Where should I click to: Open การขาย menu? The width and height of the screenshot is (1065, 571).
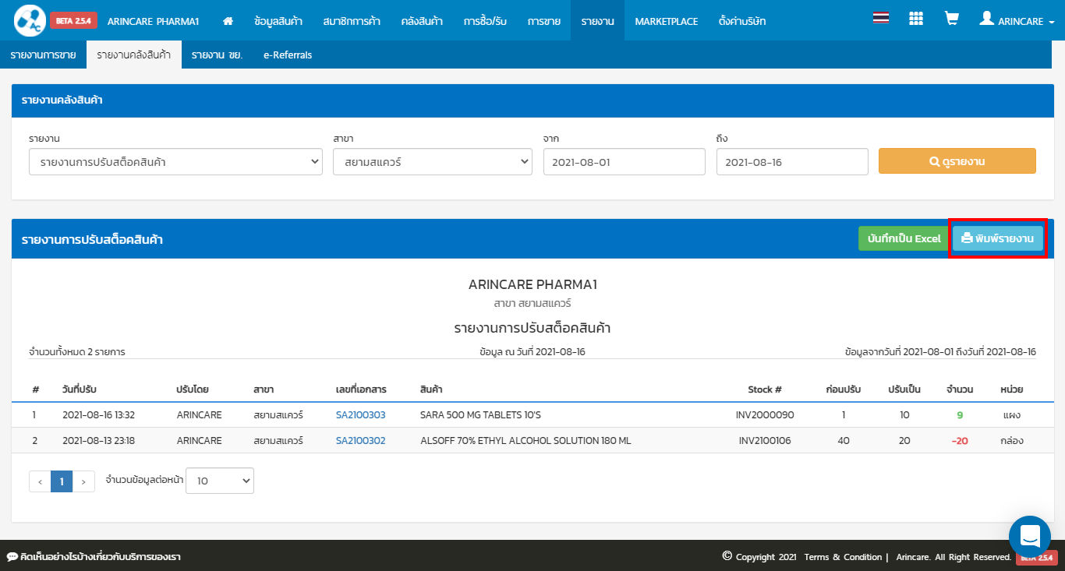pyautogui.click(x=543, y=21)
